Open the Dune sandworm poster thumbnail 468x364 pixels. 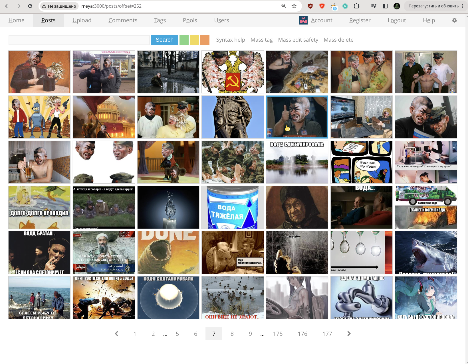[x=168, y=252]
